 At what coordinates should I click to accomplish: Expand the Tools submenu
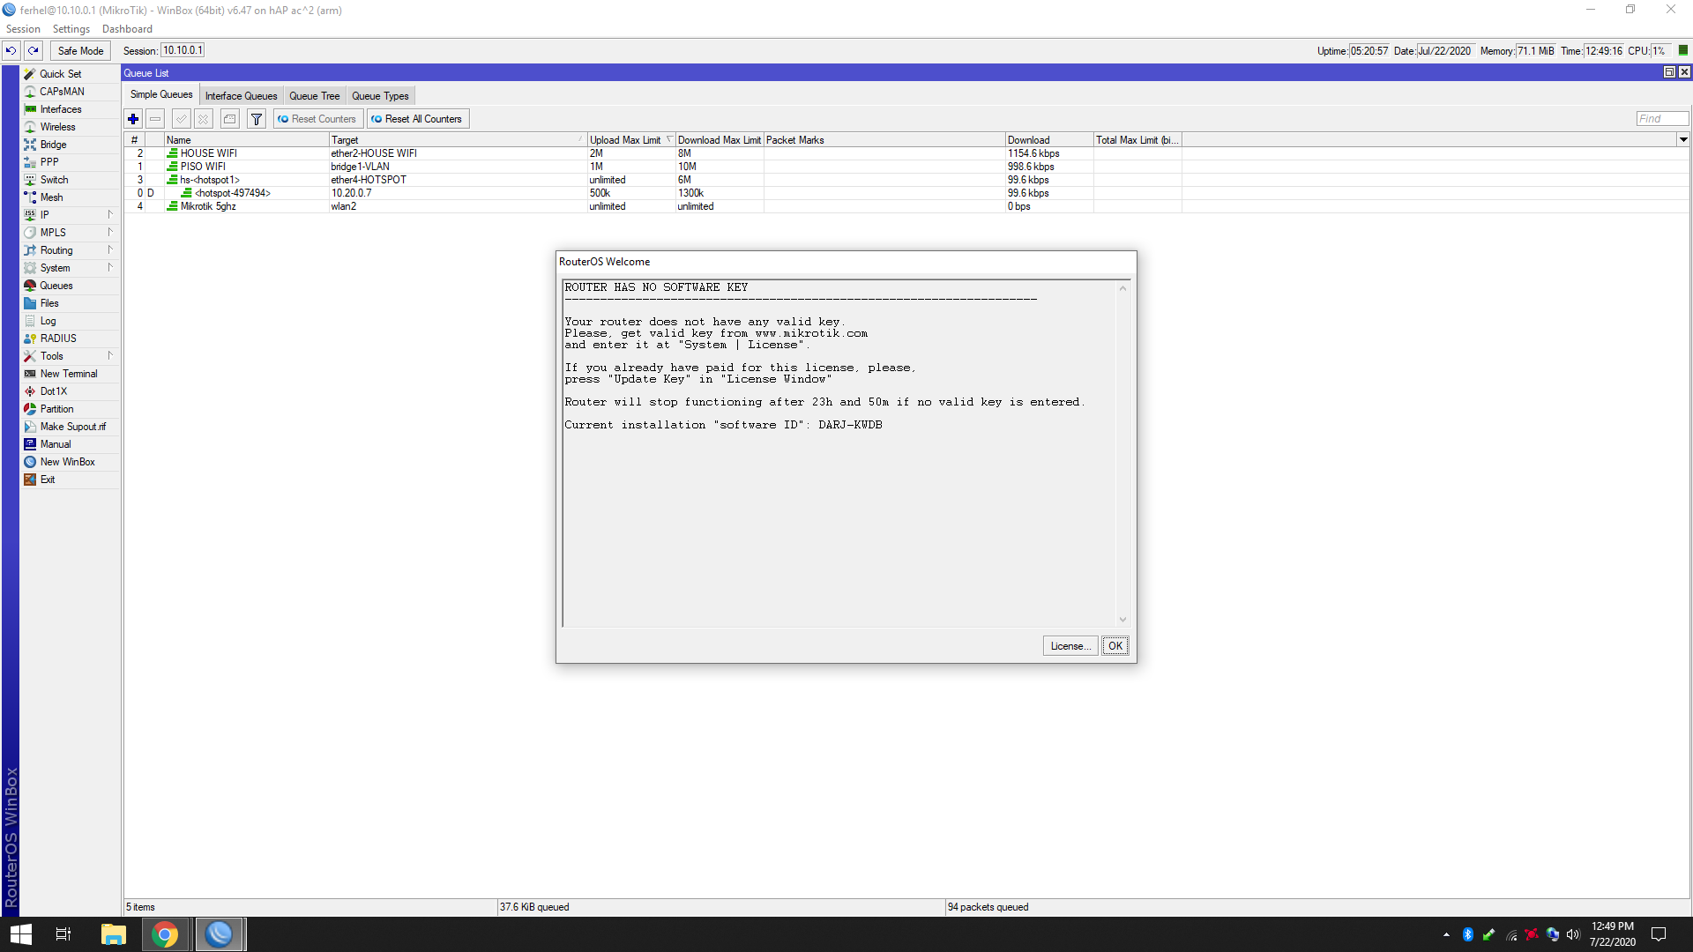(70, 356)
